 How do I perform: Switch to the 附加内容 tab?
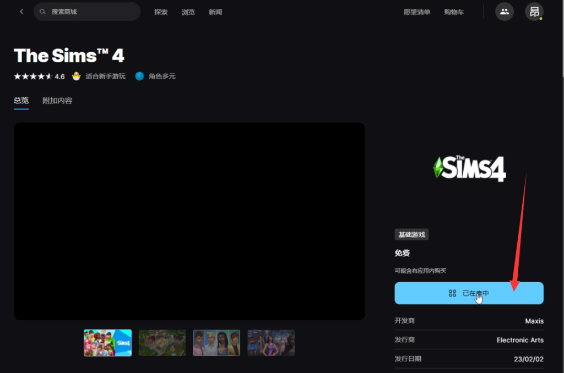click(57, 101)
